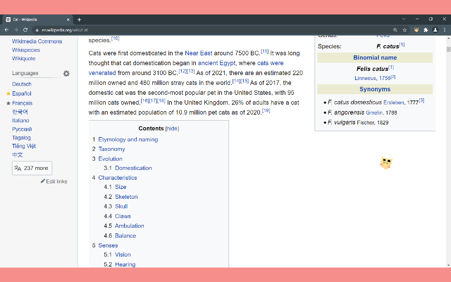The image size is (451, 282).
Task: Jump to Senses section
Action: pyautogui.click(x=108, y=246)
